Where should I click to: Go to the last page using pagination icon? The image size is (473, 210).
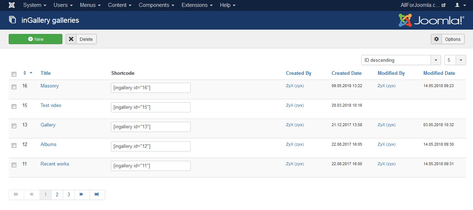(97, 194)
